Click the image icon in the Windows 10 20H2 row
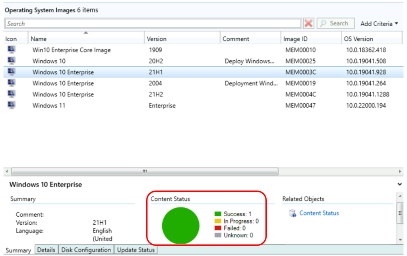407x256 pixels. point(12,60)
